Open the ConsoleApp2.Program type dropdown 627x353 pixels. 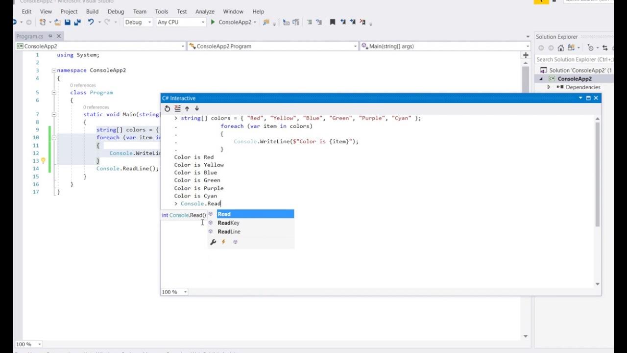click(273, 46)
